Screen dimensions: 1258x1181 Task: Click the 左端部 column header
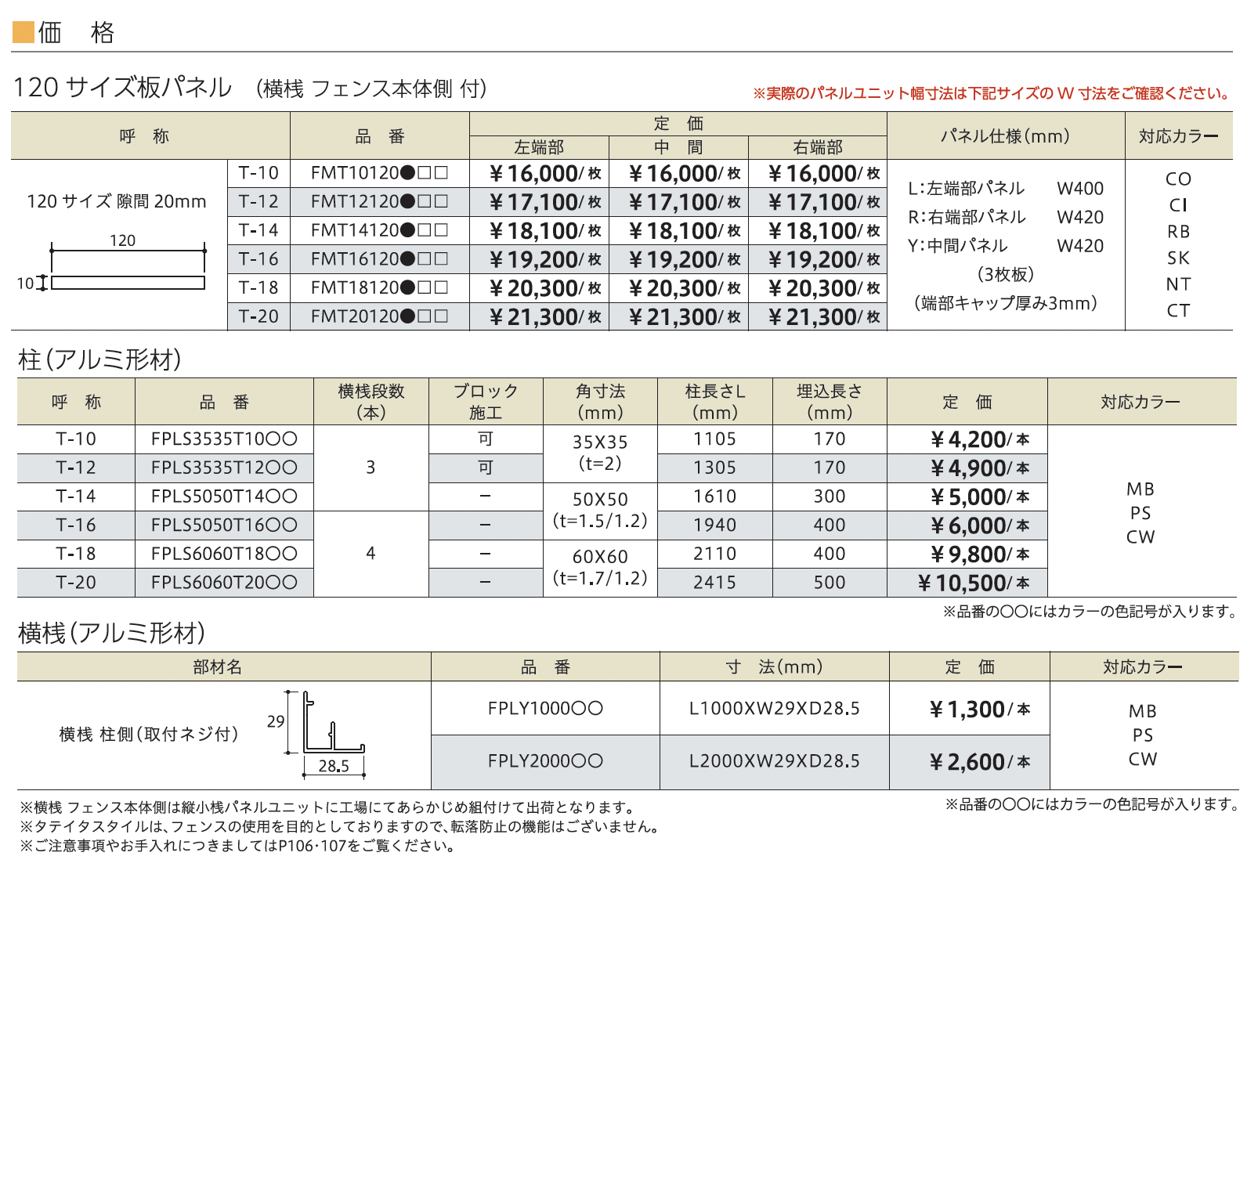539,147
